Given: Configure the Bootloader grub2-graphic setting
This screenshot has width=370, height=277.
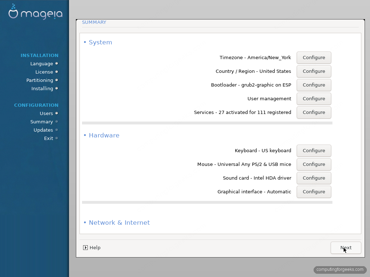Looking at the screenshot, I should pyautogui.click(x=314, y=85).
